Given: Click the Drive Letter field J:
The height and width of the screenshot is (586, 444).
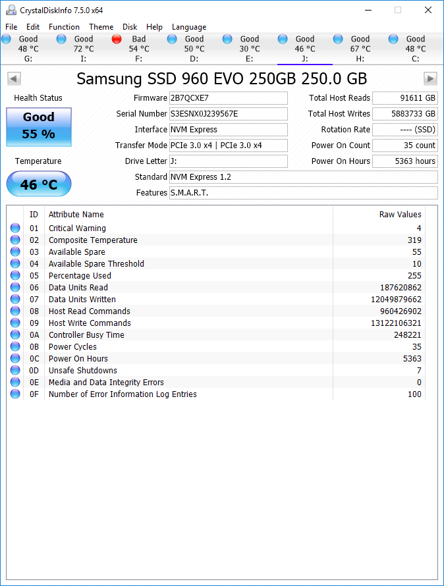Looking at the screenshot, I should [228, 161].
